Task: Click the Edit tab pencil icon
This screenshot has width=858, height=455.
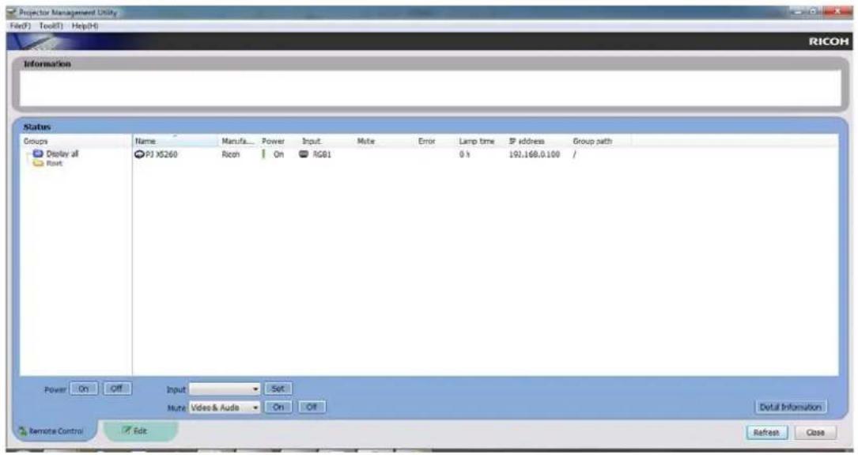Action: [x=127, y=430]
